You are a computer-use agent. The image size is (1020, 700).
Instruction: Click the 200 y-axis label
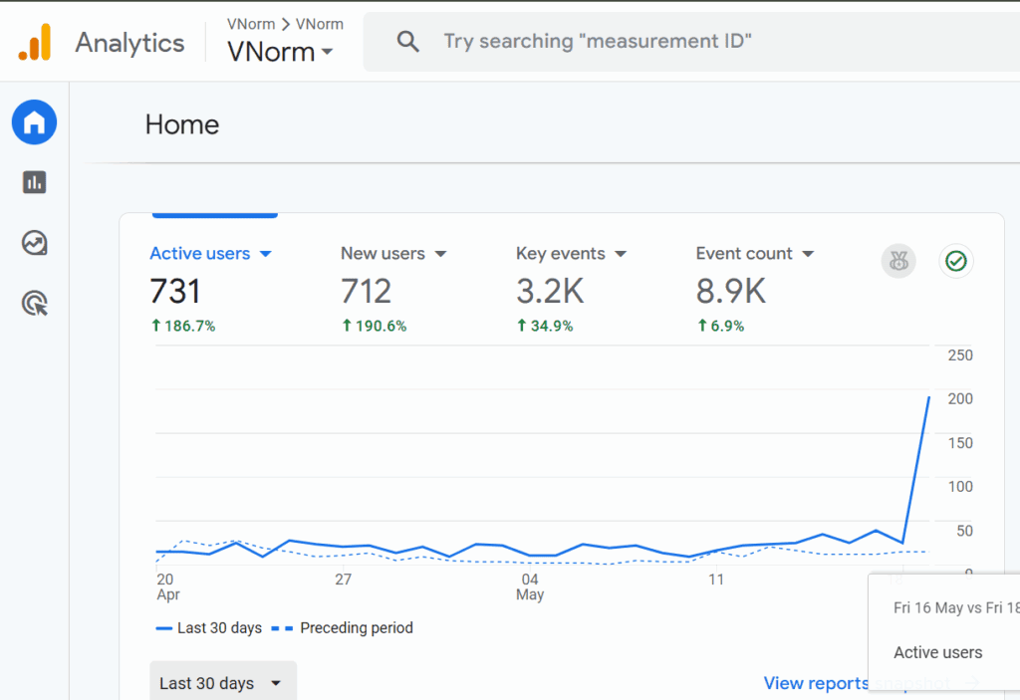pos(960,399)
